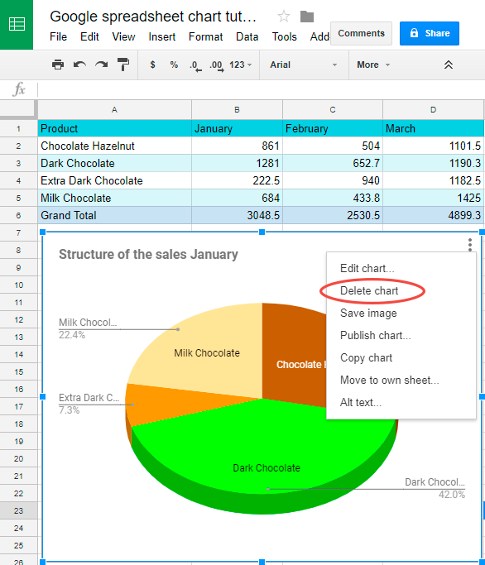
Task: Click cell with value 652.7
Action: click(333, 163)
